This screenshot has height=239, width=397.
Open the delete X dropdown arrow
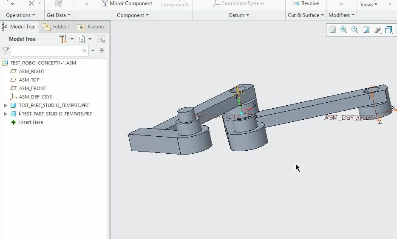pyautogui.click(x=40, y=3)
